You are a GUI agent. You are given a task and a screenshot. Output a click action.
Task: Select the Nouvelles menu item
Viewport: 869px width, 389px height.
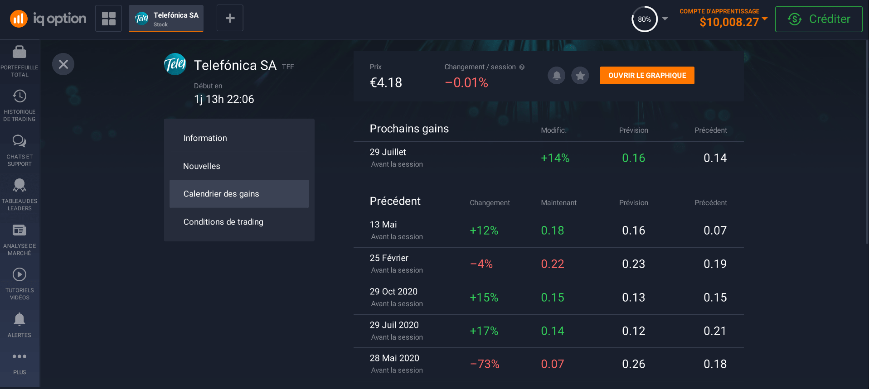(x=239, y=166)
